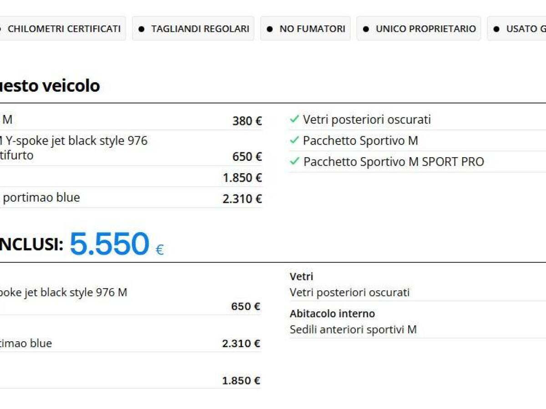The image size is (546, 409).
Task: Click the bullet dot beside NO FUMATORI
Action: coord(270,29)
